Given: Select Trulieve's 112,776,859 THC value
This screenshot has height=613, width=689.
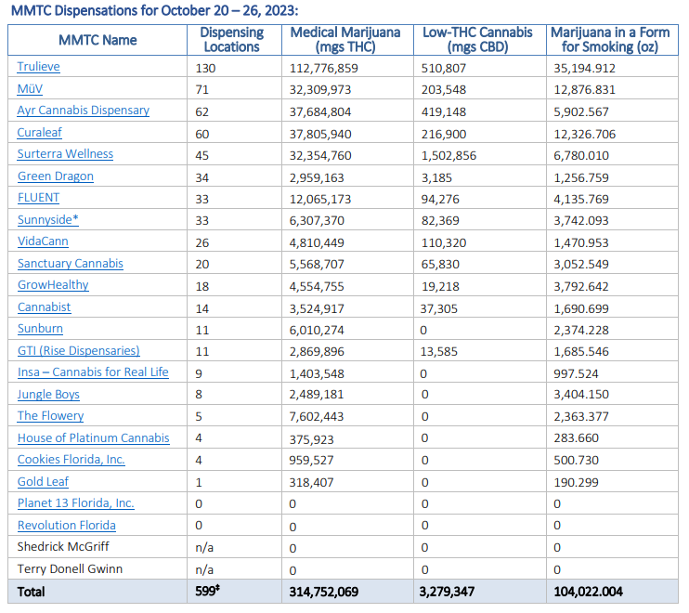Looking at the screenshot, I should [323, 68].
